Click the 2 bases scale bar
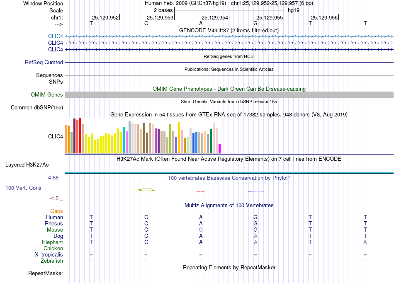This screenshot has height=283, width=394. (229, 10)
